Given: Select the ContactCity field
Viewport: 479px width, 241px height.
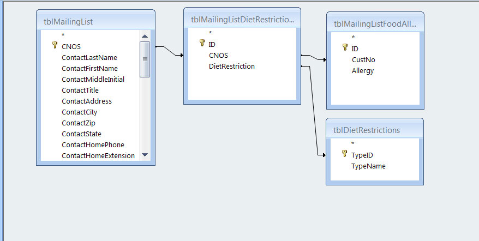Looking at the screenshot, I should [79, 112].
